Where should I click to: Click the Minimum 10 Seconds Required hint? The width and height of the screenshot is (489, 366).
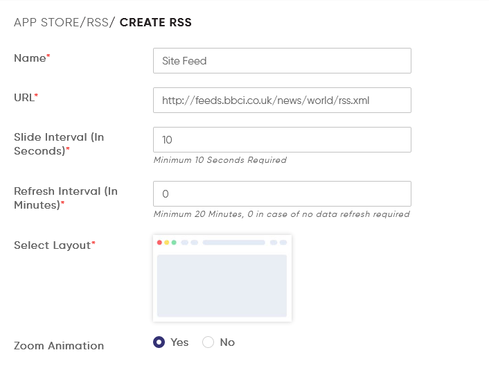(x=220, y=160)
